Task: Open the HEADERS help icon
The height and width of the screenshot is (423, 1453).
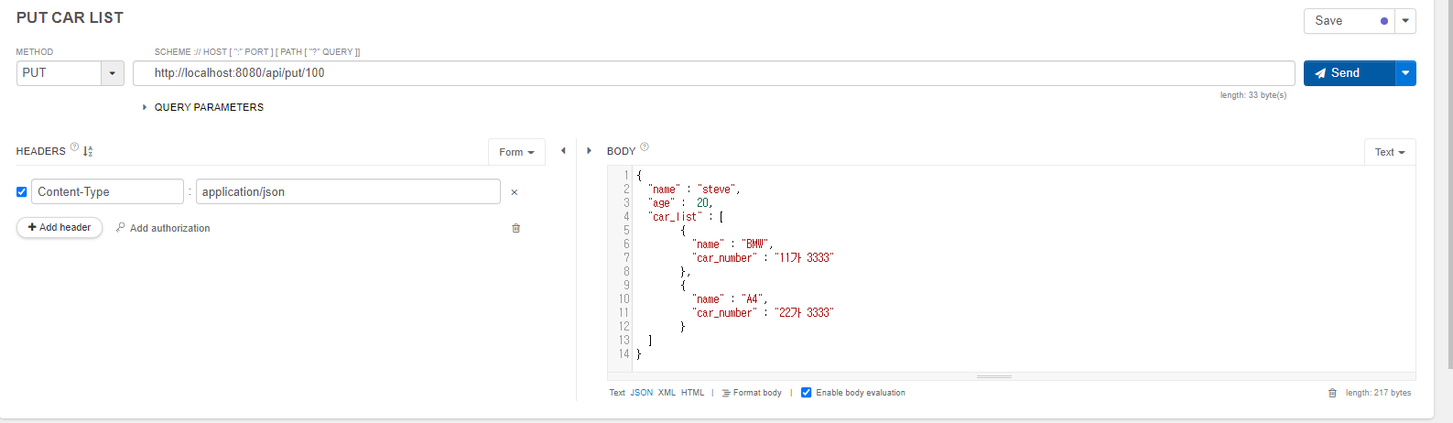Action: 74,146
